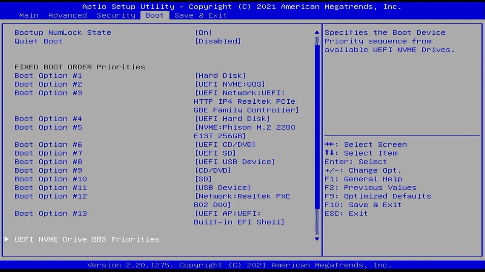Open the Advanced tab
This screenshot has height=272, width=485.
point(68,15)
